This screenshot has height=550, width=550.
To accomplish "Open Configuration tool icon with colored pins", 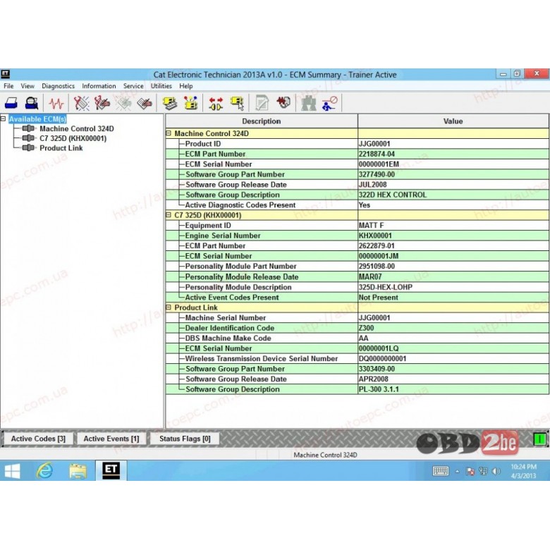I will (191, 103).
